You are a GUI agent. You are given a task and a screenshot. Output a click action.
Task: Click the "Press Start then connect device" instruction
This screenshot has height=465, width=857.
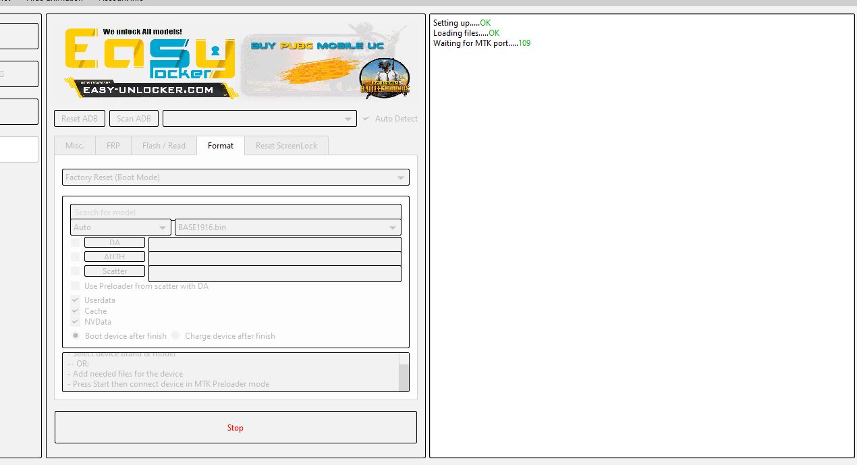[169, 384]
